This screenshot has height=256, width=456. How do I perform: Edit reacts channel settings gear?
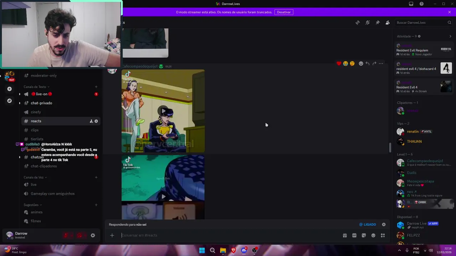[96, 121]
